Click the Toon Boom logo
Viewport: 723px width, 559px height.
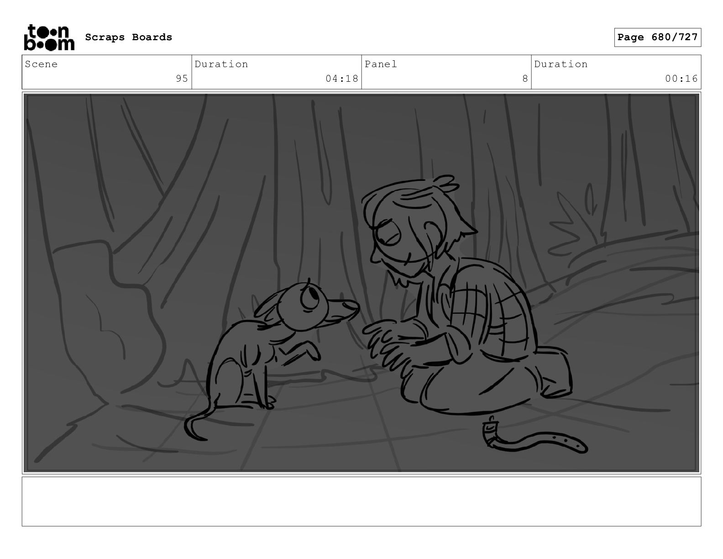(x=49, y=37)
